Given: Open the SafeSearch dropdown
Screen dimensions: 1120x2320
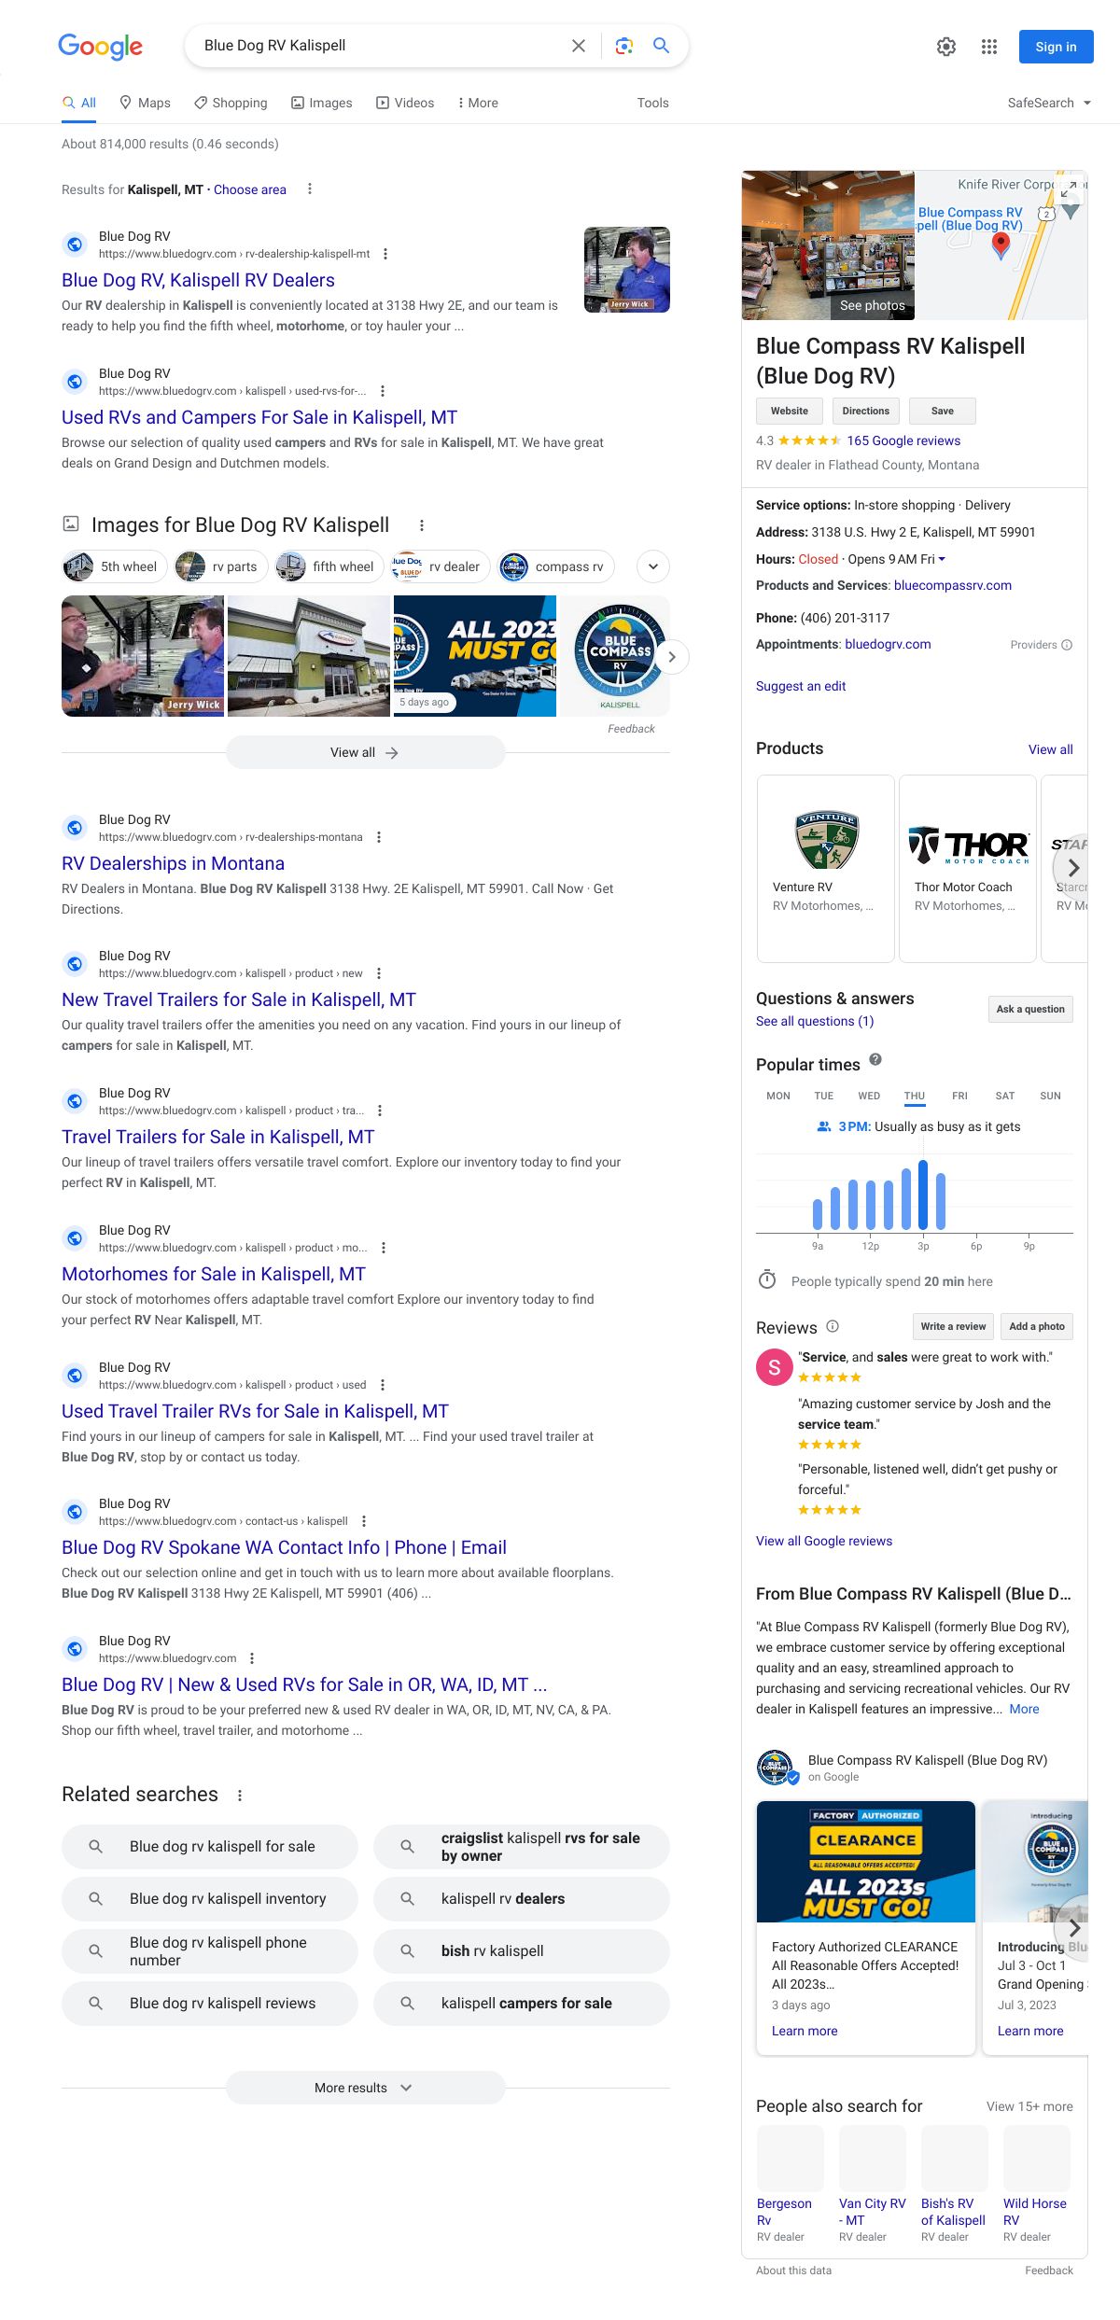Looking at the screenshot, I should tap(1049, 103).
